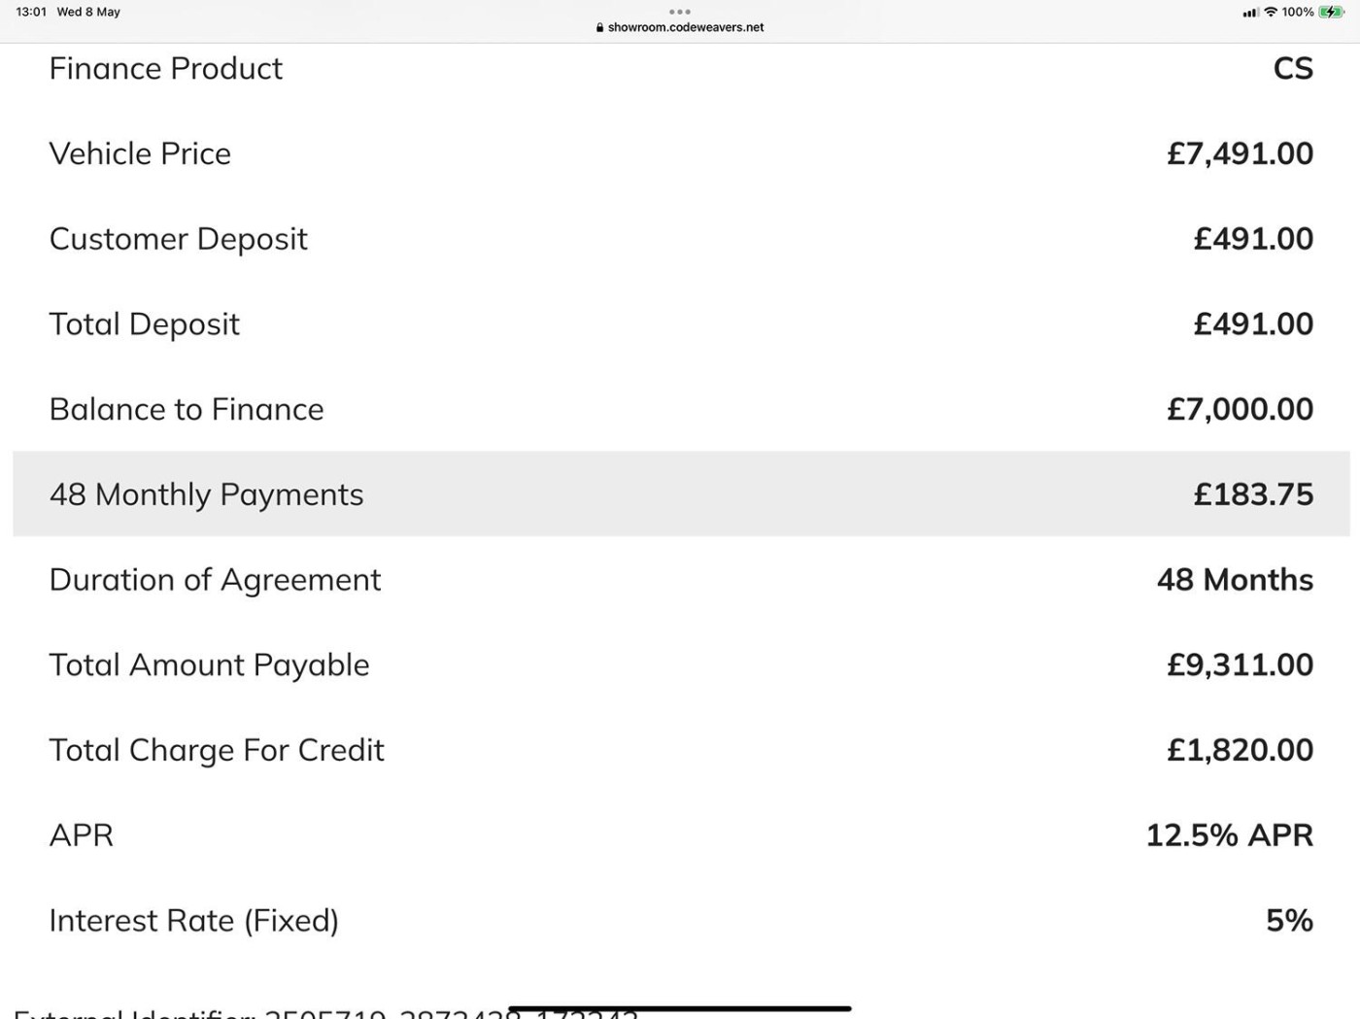Tap the £183.75 monthly payment value
1360x1019 pixels.
1253,494
